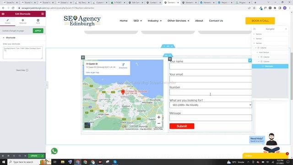Expand first Column under Inner Section
Screen dimensions: 293x165
259,57
